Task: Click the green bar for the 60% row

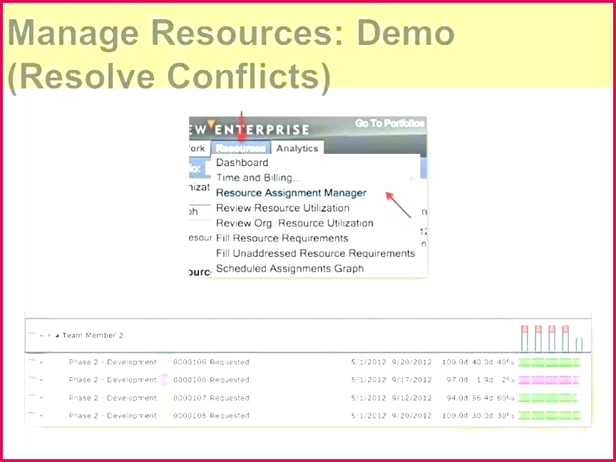Action: [546, 398]
